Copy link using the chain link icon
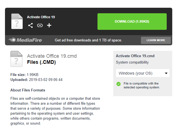Screen dimensions: 180x137 (40, 25)
